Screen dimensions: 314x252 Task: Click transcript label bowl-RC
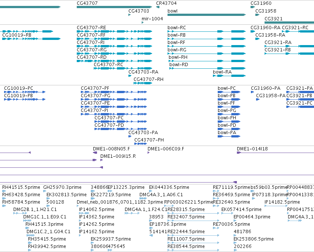coord(177,28)
